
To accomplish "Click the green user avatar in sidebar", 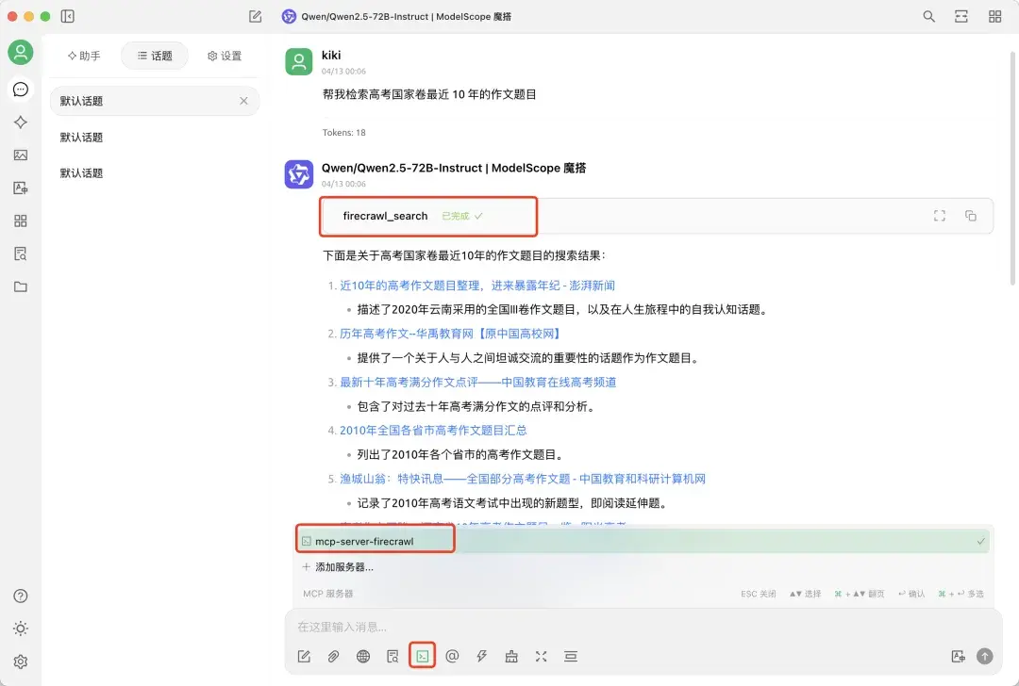I will (21, 52).
